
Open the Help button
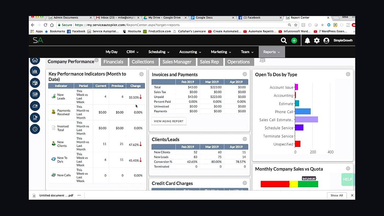point(347,180)
